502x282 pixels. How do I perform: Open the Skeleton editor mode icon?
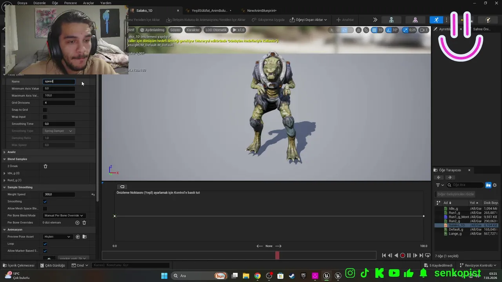tap(391, 20)
